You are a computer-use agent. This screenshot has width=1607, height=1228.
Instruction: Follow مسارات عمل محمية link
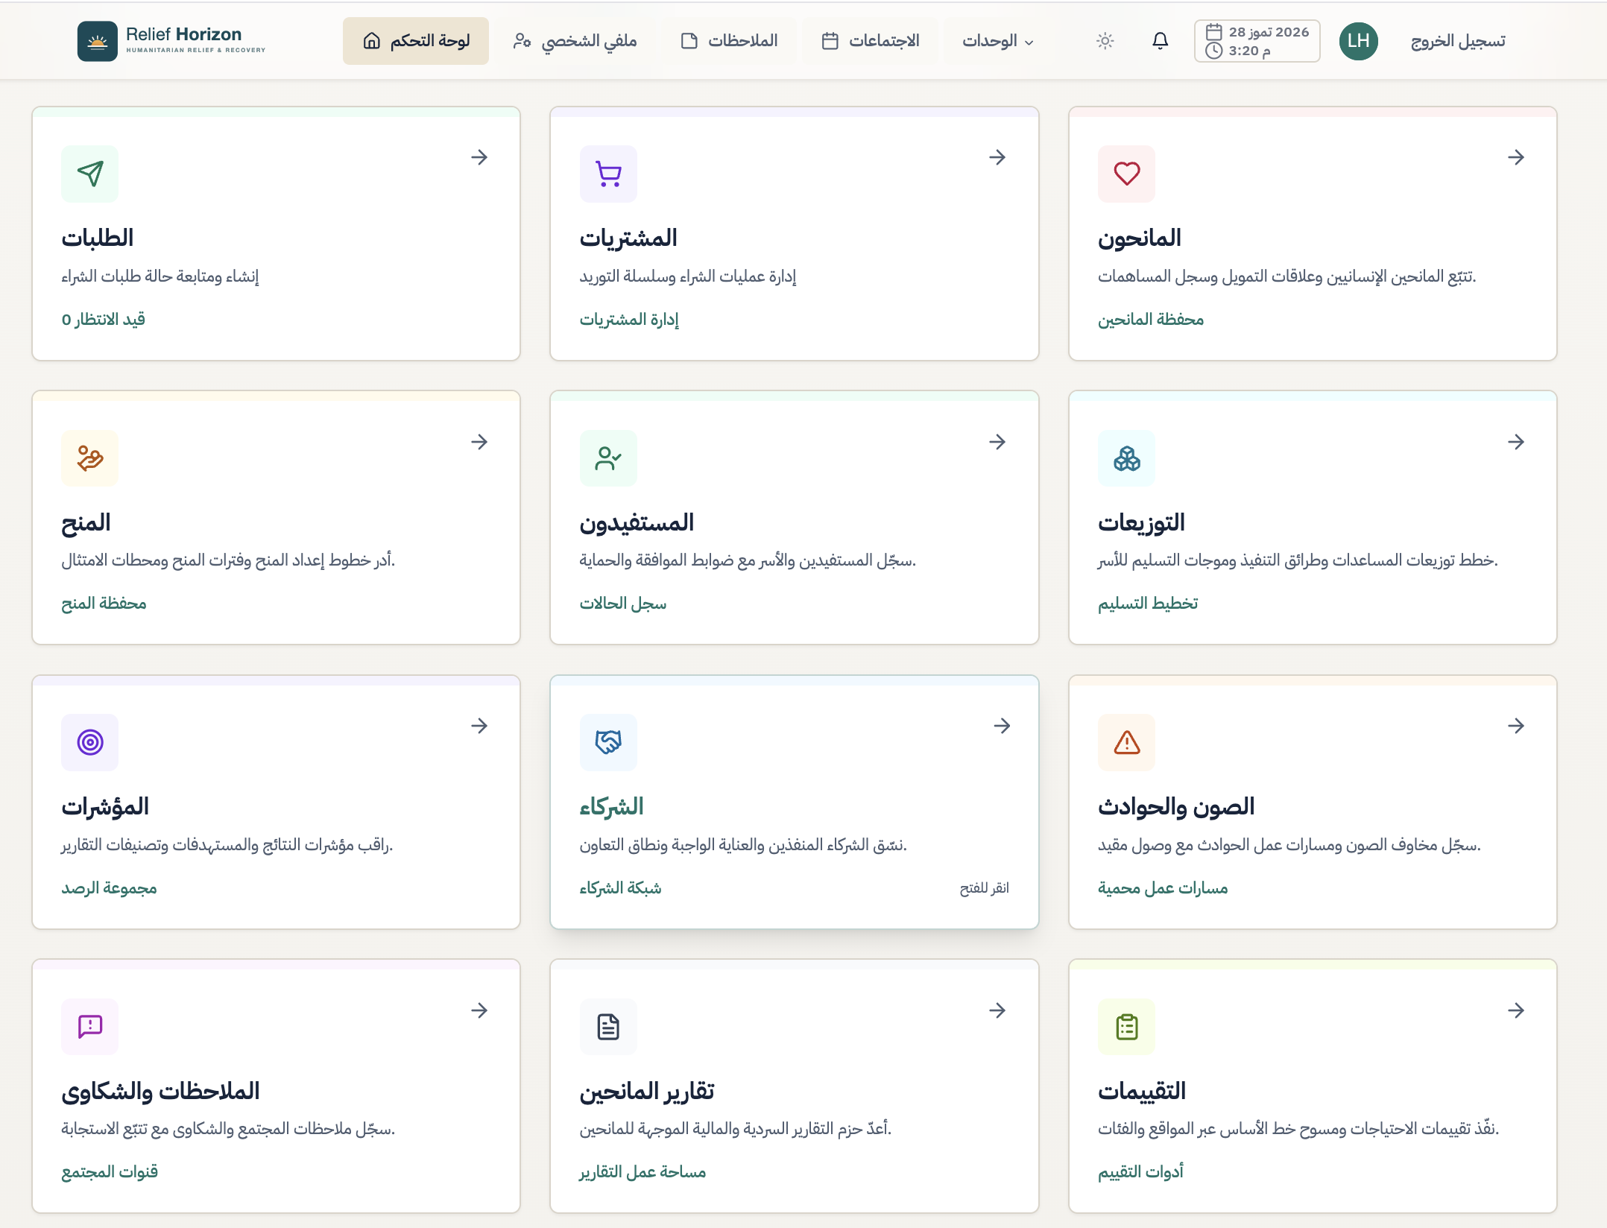click(1163, 888)
